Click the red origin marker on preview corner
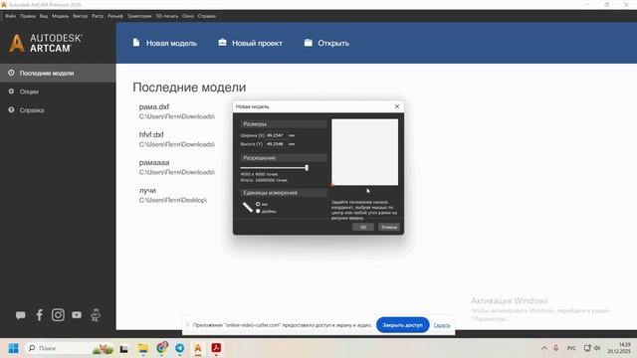 click(x=331, y=185)
